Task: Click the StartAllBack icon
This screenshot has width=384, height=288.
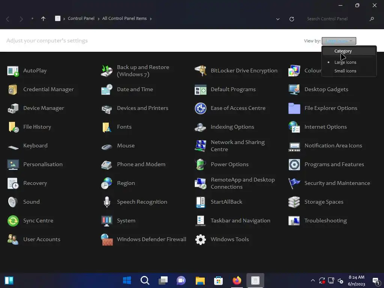Action: tap(201, 202)
